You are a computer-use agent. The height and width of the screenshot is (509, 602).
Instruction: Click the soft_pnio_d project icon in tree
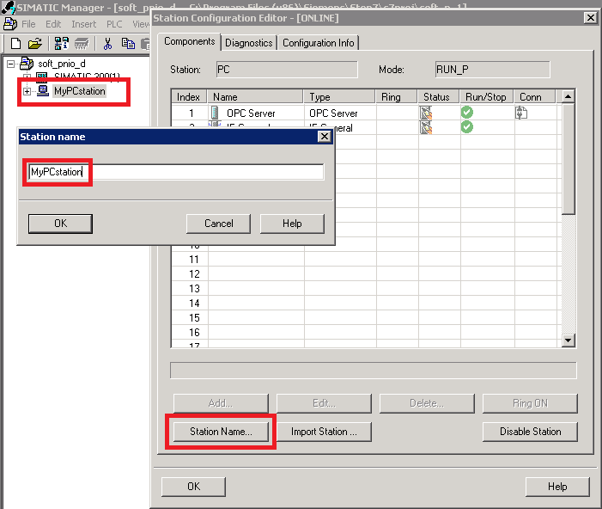pos(27,64)
